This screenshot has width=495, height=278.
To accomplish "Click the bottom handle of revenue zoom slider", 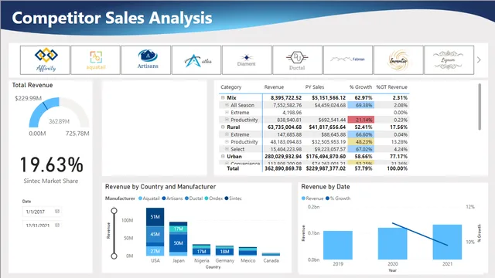I will (x=114, y=256).
